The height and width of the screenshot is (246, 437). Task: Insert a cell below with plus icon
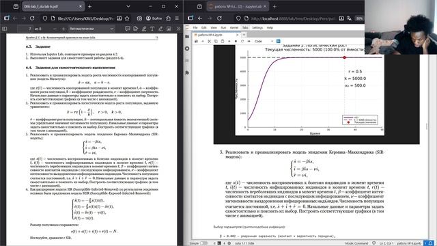tap(203, 41)
